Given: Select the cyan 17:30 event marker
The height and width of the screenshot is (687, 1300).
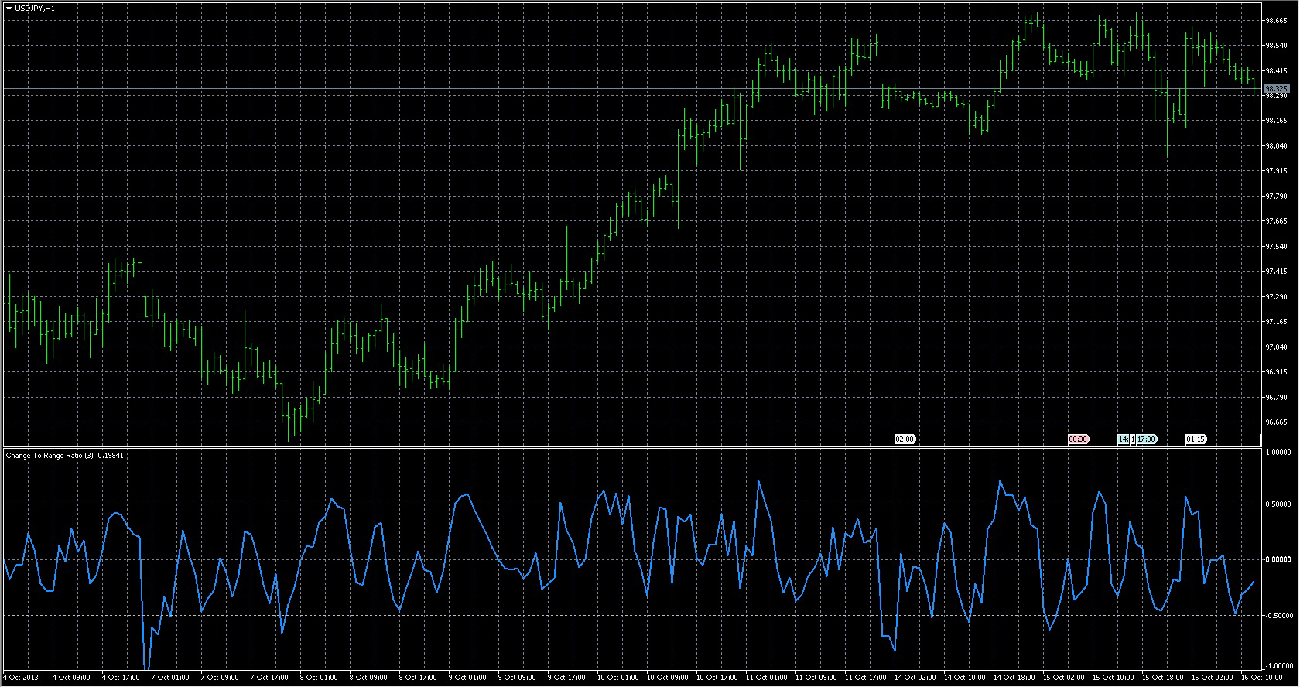Looking at the screenshot, I should pos(1146,439).
